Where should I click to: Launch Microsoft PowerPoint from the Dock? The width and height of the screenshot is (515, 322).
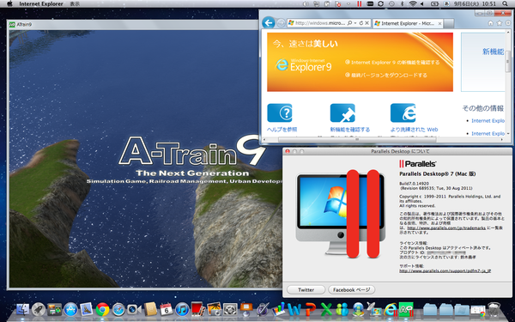tap(310, 309)
